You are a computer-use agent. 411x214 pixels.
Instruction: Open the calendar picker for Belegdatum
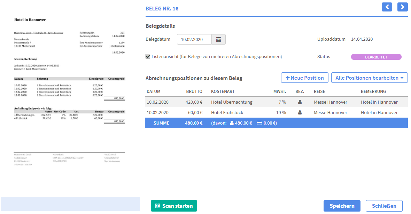click(x=218, y=39)
